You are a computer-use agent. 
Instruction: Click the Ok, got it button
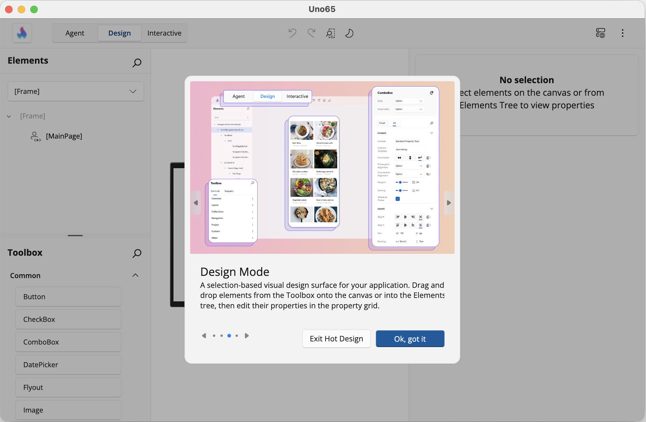410,339
